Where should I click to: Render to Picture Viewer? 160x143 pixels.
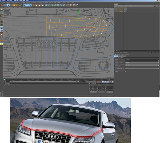[39, 5]
